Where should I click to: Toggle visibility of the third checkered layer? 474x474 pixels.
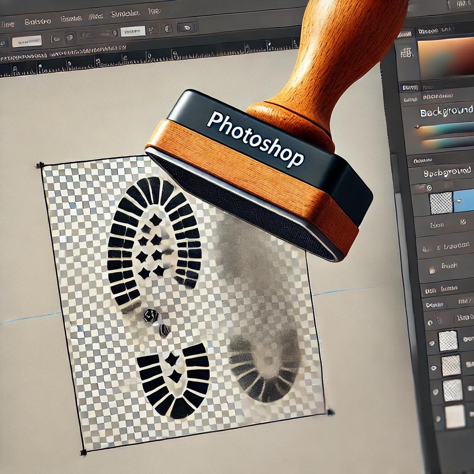[x=435, y=393]
